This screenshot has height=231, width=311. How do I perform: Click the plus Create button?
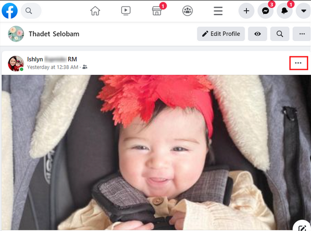(246, 11)
